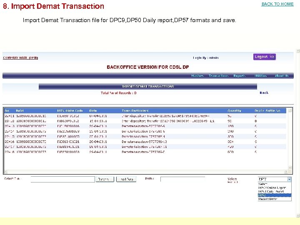The width and height of the screenshot is (300, 225).
Task: Click the IMPORT DEMAT TRANSACTIONS title bar
Action: tap(147, 87)
